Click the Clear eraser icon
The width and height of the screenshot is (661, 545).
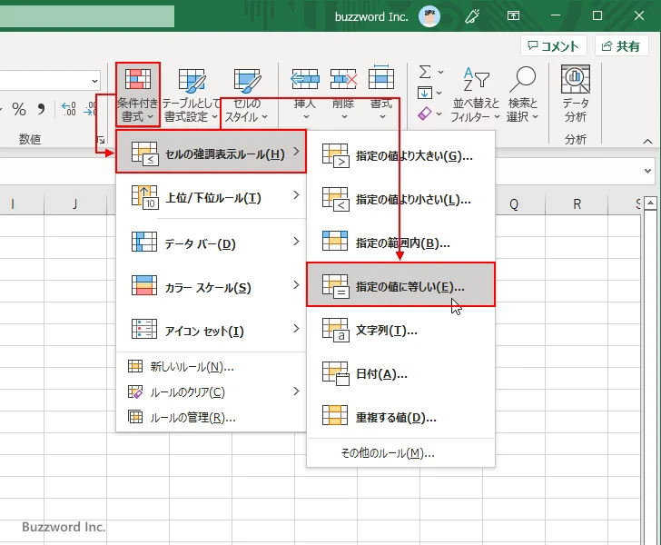[425, 114]
